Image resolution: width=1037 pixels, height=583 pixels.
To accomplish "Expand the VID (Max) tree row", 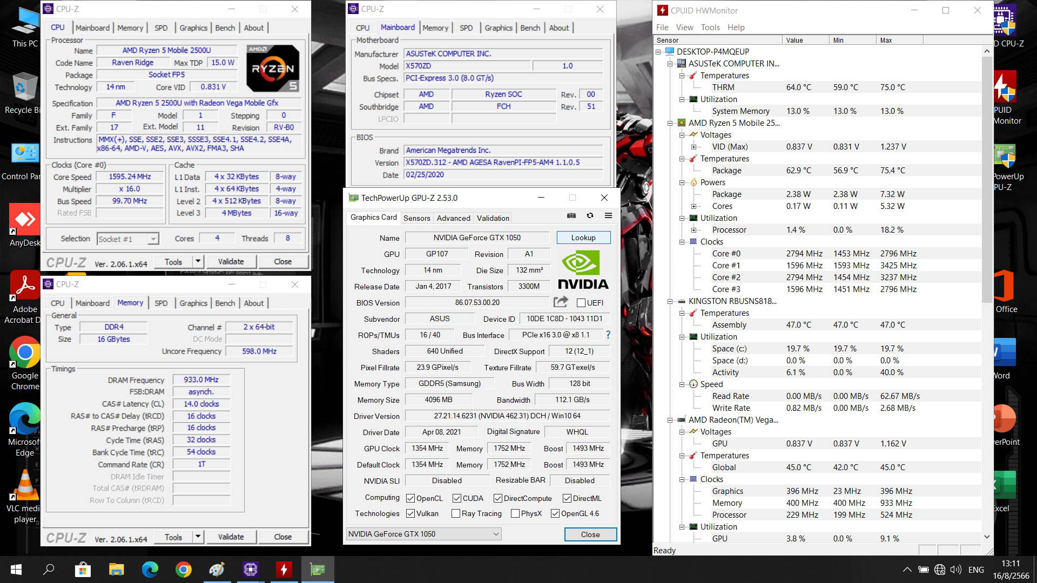I will click(x=694, y=147).
